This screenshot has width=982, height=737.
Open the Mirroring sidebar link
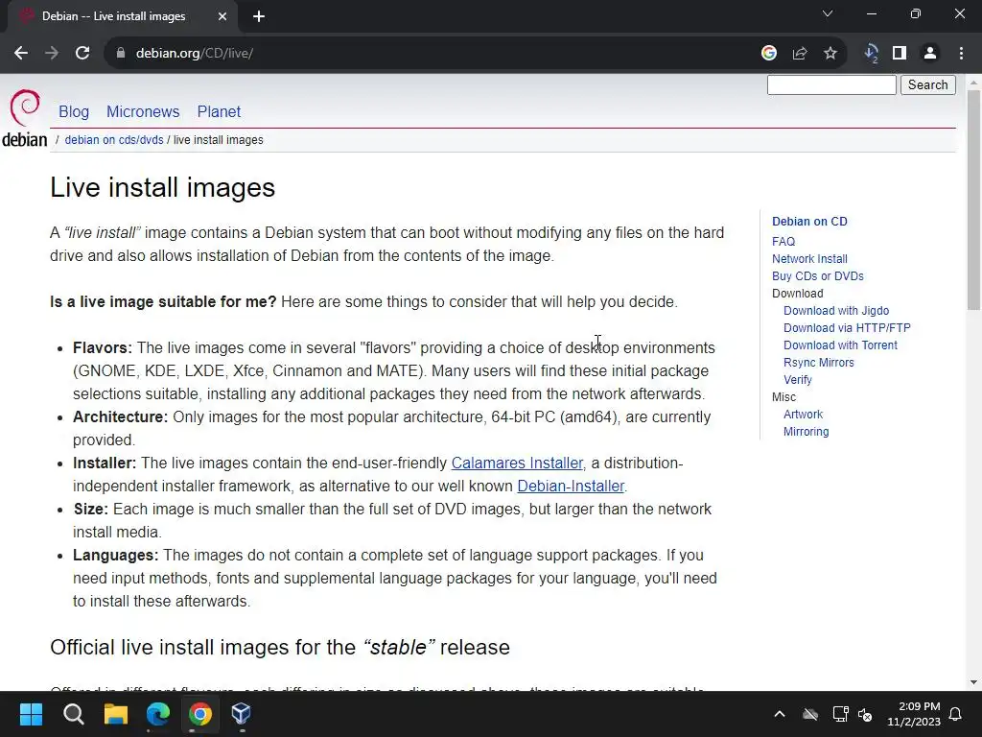click(806, 431)
